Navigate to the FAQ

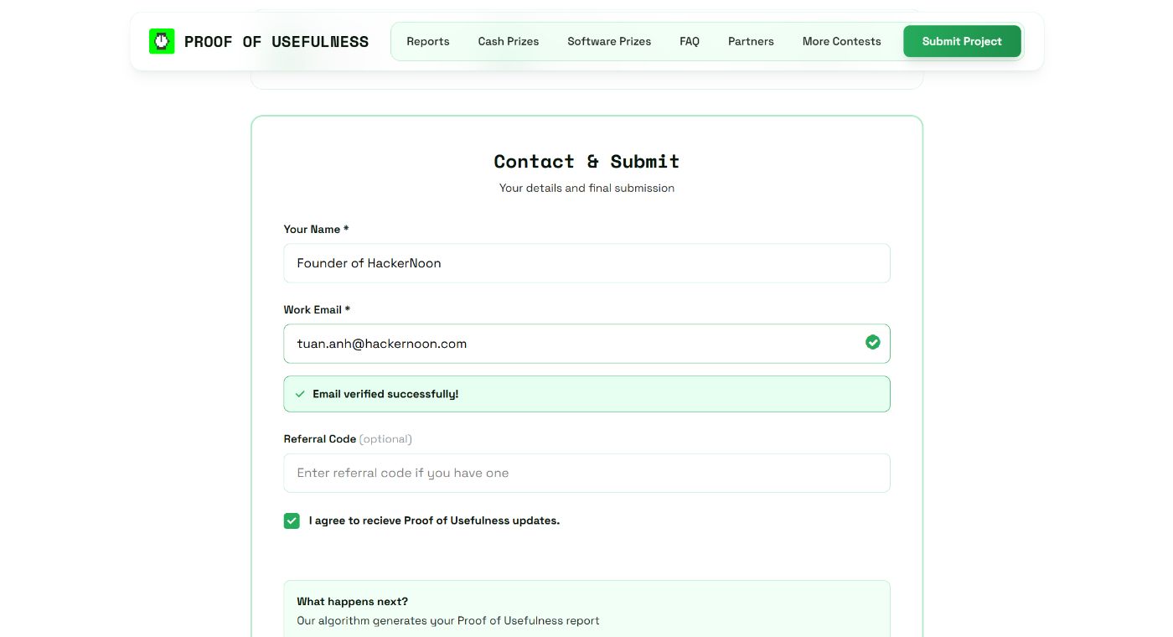pyautogui.click(x=690, y=41)
